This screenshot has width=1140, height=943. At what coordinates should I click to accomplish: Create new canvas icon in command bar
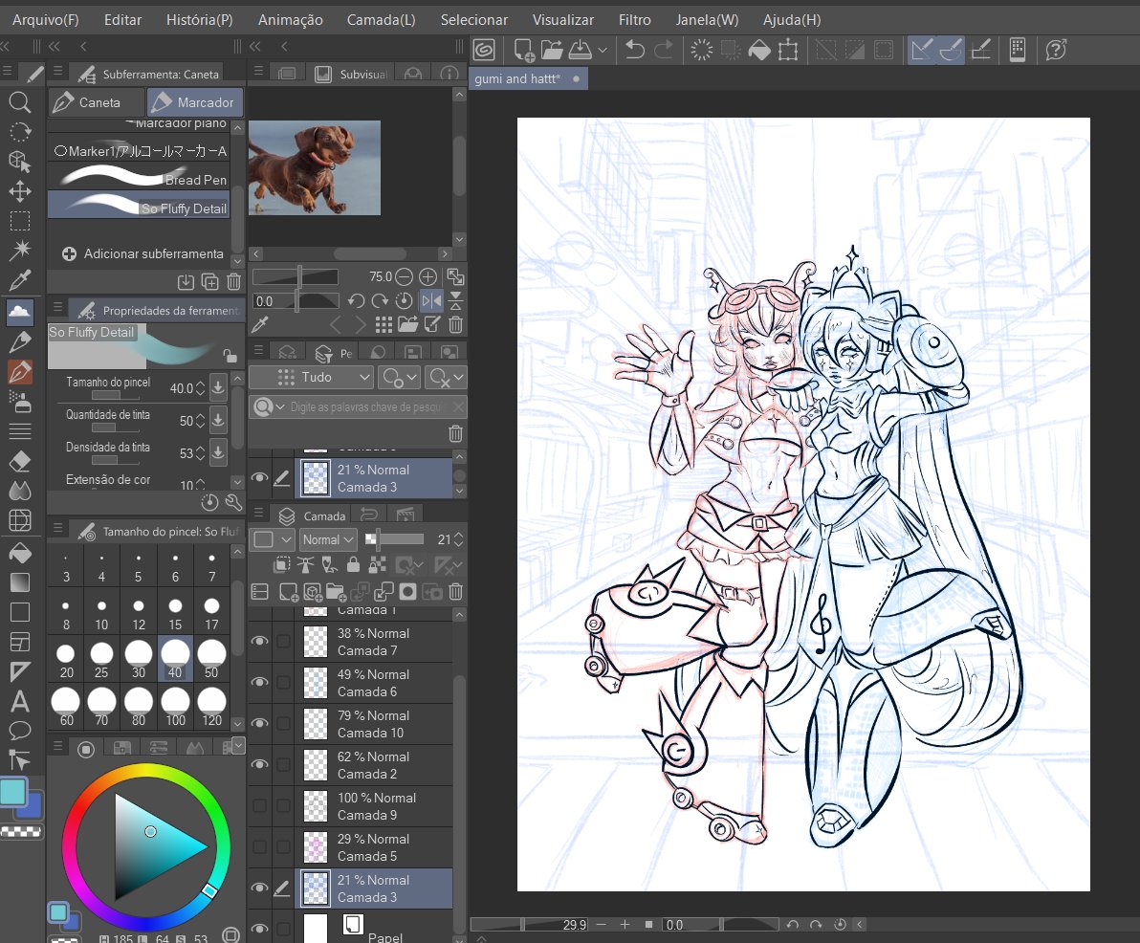click(523, 50)
